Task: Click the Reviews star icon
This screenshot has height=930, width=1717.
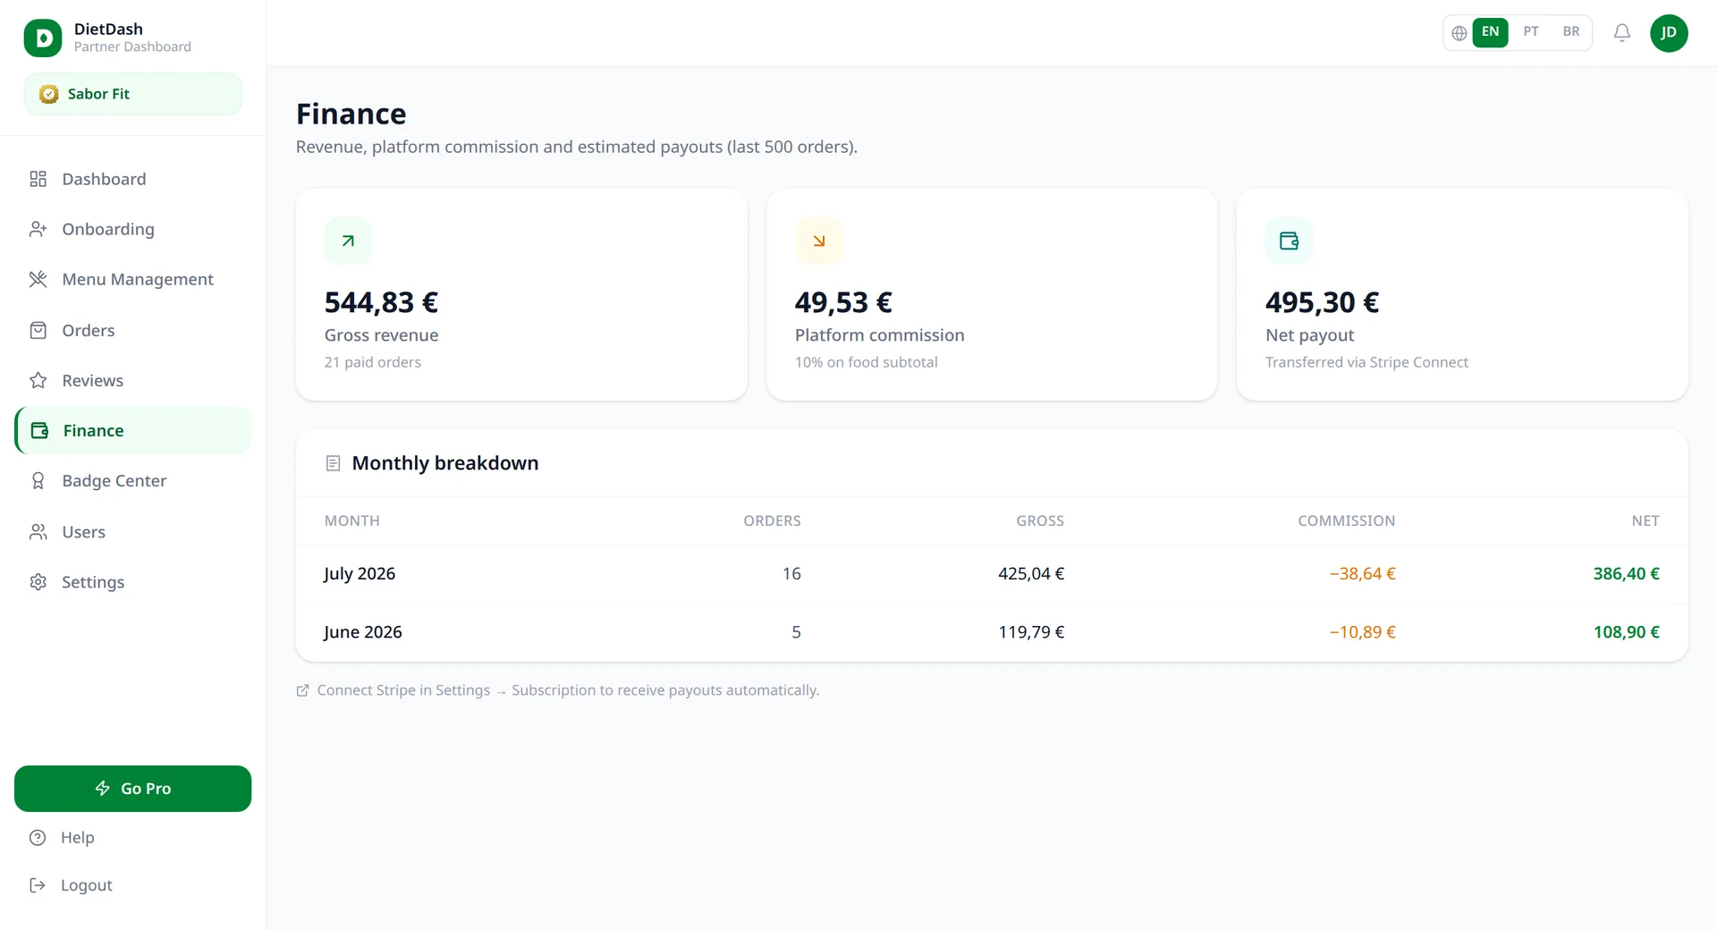Action: 38,380
